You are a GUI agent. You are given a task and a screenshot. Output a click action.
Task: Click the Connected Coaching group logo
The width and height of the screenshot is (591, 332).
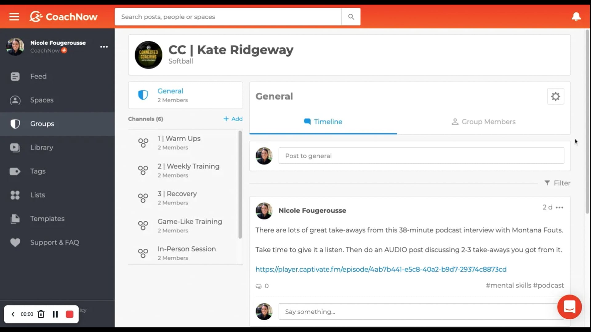coord(148,55)
